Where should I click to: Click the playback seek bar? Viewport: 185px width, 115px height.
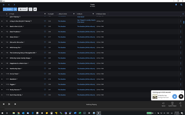(x=93, y=109)
